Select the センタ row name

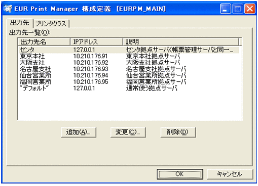pyautogui.click(x=27, y=50)
